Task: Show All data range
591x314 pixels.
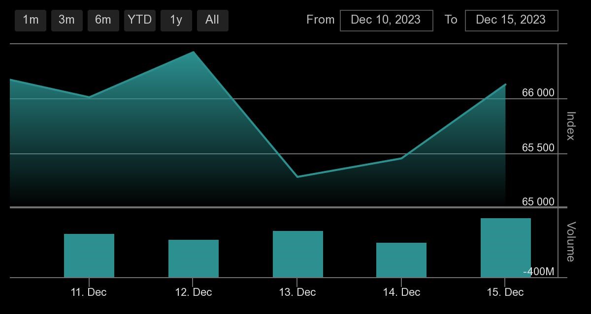Action: click(212, 20)
